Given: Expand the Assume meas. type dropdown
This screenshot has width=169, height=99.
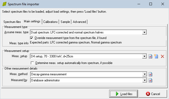Looking at the screenshot, I should [144, 32].
